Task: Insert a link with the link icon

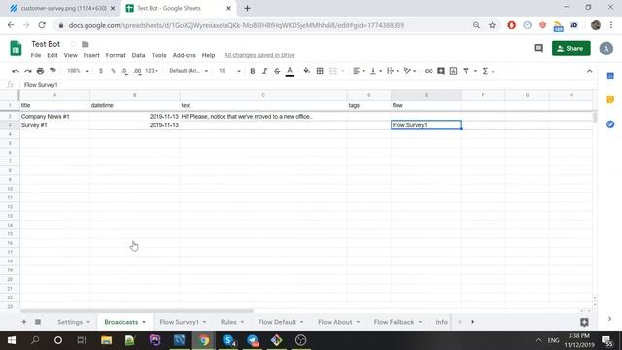Action: tap(429, 71)
